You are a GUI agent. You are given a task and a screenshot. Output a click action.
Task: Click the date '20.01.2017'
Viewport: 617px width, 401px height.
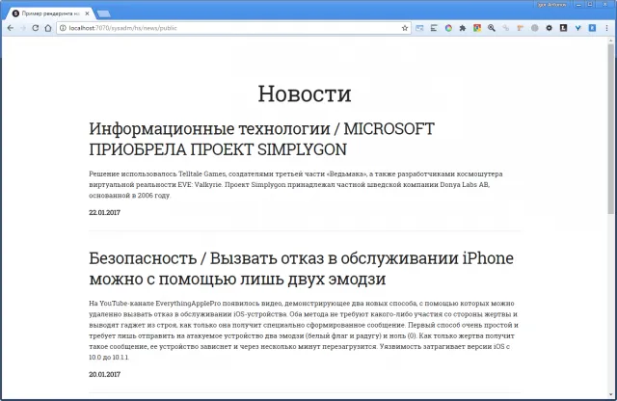click(x=105, y=374)
